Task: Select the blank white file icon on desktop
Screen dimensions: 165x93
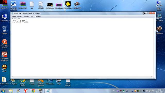Action: pos(32,5)
